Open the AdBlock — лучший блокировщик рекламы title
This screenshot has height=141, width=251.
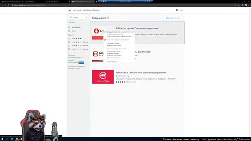coord(137,28)
